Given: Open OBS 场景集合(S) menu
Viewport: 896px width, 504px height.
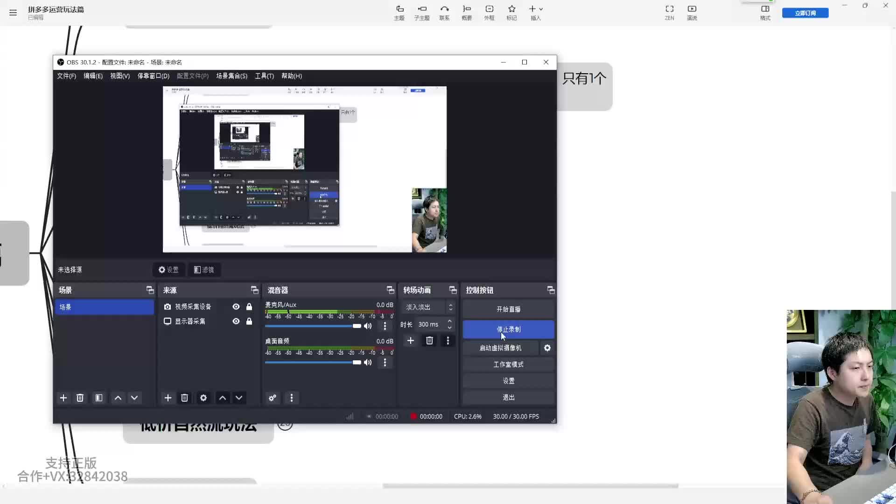Looking at the screenshot, I should pos(231,76).
